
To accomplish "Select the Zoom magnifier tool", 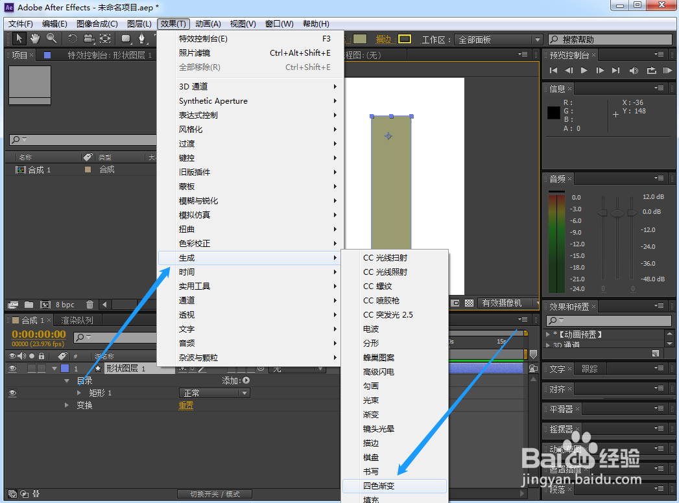I will (x=51, y=38).
